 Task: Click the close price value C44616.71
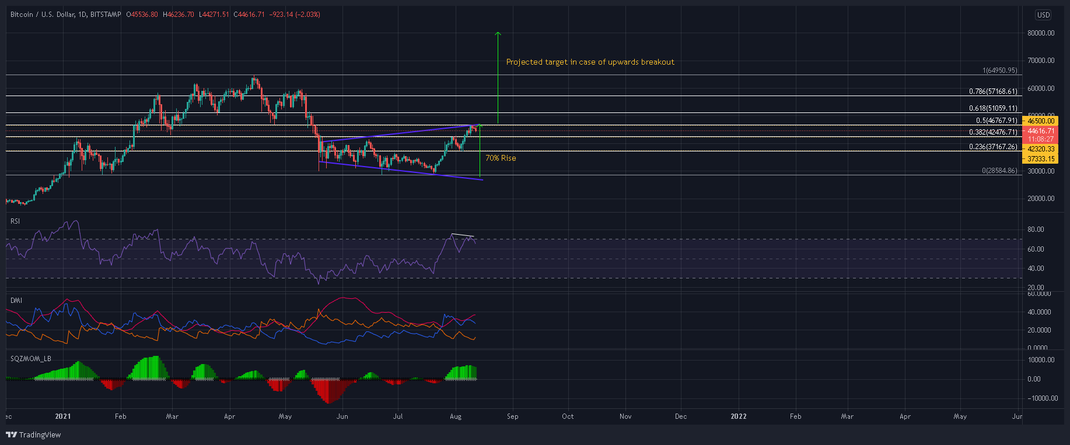[249, 15]
